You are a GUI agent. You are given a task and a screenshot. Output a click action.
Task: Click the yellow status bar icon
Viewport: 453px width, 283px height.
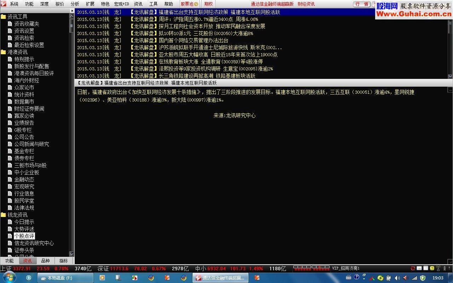432,268
